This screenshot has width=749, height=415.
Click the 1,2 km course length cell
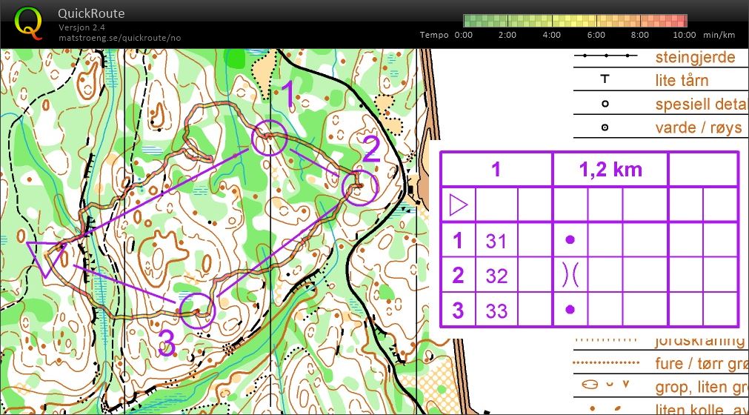coord(610,169)
